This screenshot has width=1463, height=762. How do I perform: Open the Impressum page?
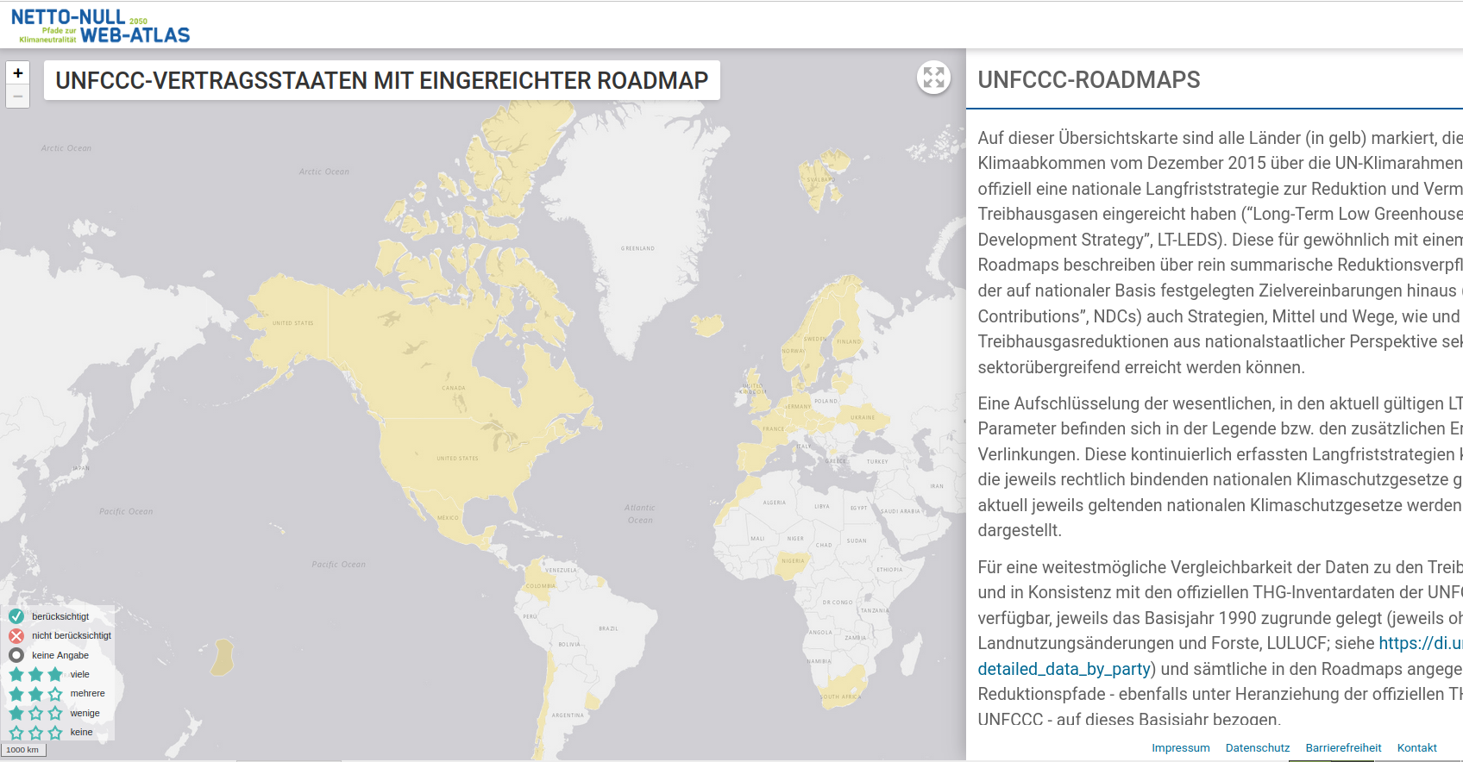coord(1180,748)
